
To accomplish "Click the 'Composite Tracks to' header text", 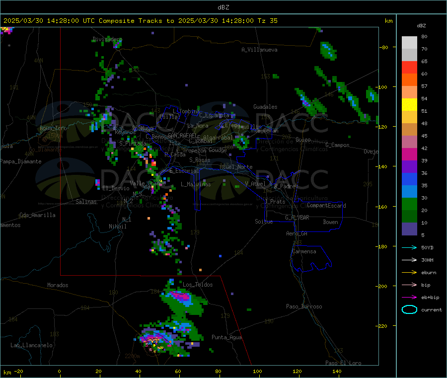I will 137,21.
